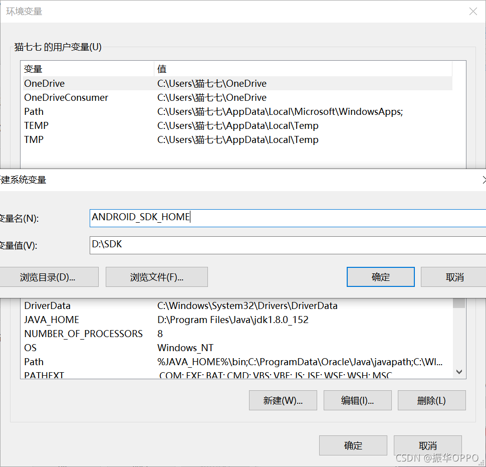Image resolution: width=486 pixels, height=467 pixels.
Task: Click 新建(W)... under system variables
Action: coord(283,400)
